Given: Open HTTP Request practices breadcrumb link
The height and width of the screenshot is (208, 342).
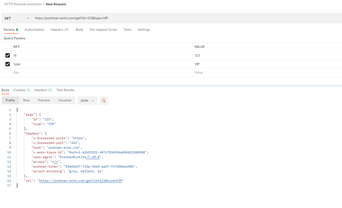Looking at the screenshot, I should pyautogui.click(x=23, y=4).
